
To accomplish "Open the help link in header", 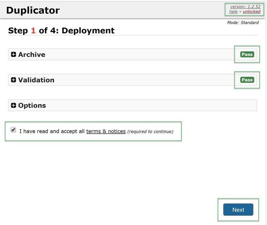I will tap(233, 12).
